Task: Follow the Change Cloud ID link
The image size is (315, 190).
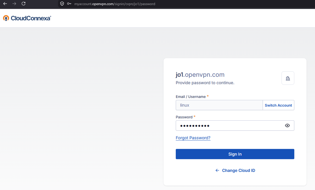Action: (x=238, y=170)
